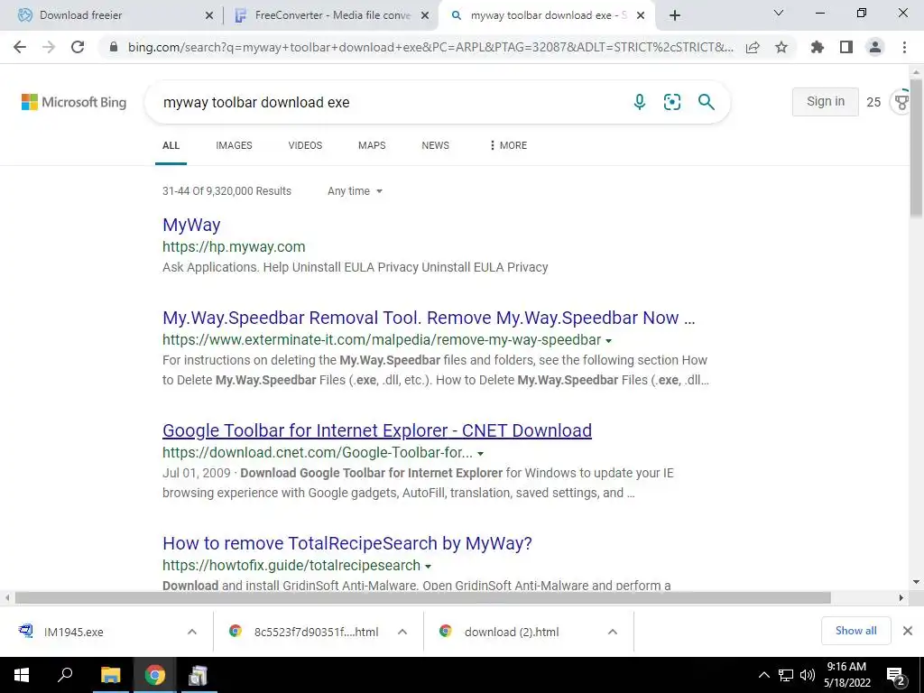Image resolution: width=924 pixels, height=693 pixels.
Task: Click the hp.myway.com URL
Action: (x=234, y=247)
